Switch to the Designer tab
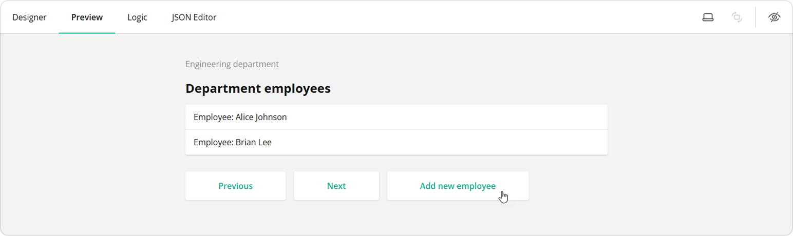Screen dimensions: 793x236 pyautogui.click(x=29, y=17)
